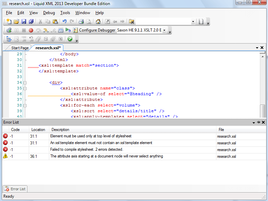Image resolution: width=268 pixels, height=201 pixels.
Task: Sort errors by the Location column
Action: point(39,130)
